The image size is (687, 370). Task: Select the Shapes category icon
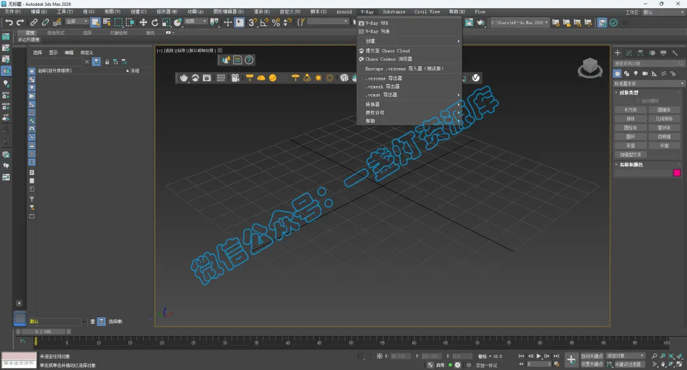point(627,74)
